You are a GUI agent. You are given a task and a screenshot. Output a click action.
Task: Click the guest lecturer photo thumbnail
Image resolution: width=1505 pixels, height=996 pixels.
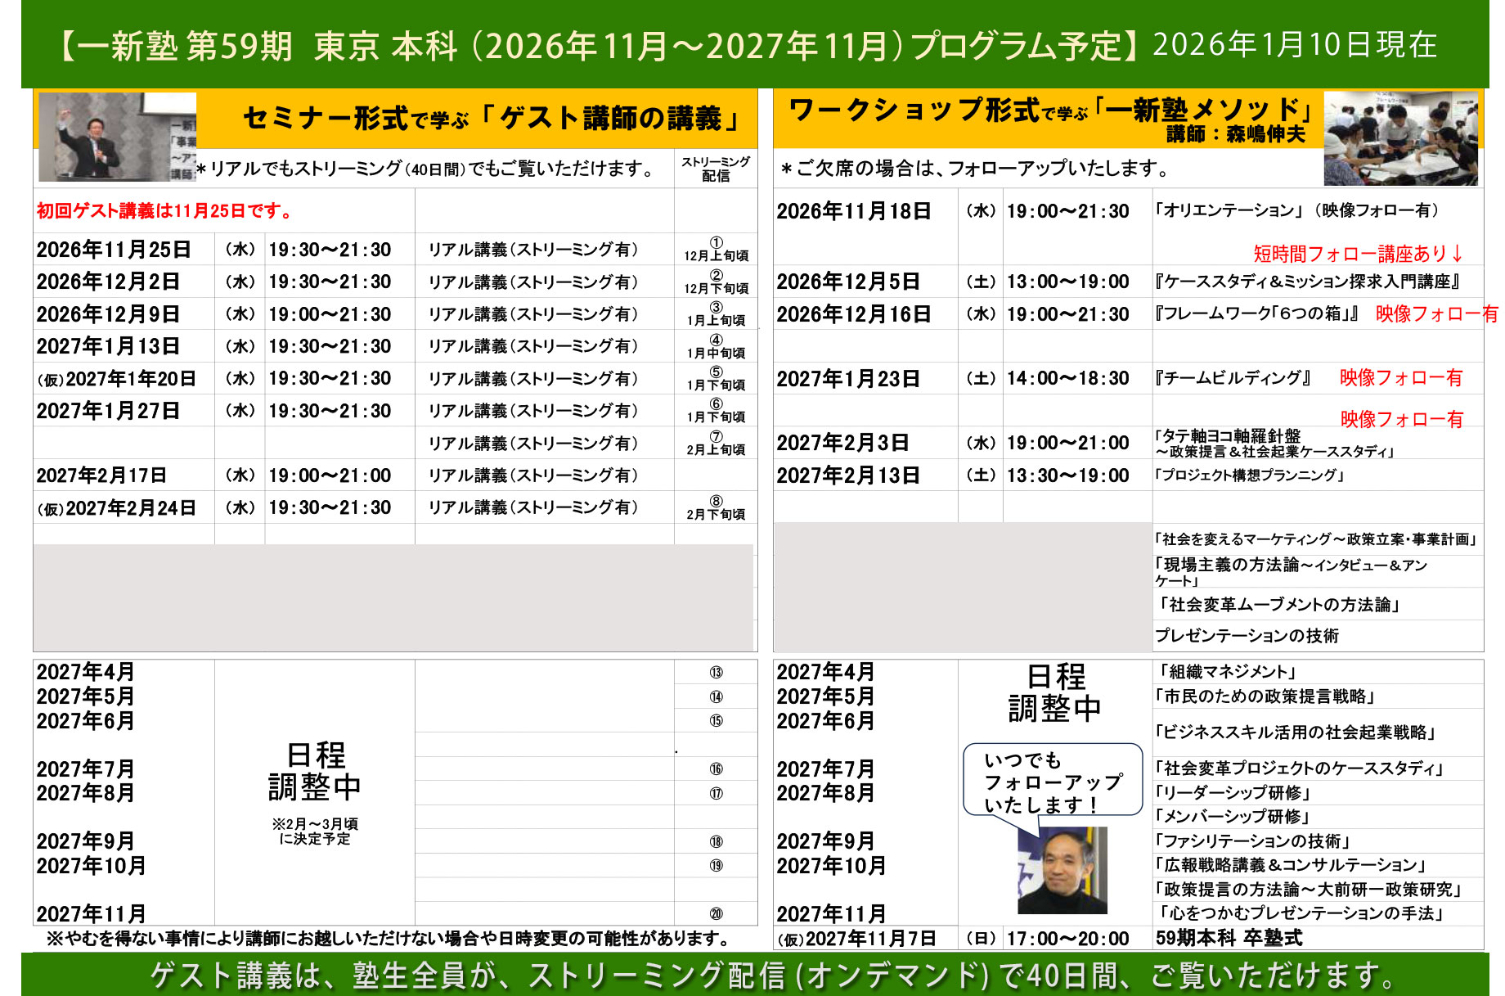click(x=117, y=137)
